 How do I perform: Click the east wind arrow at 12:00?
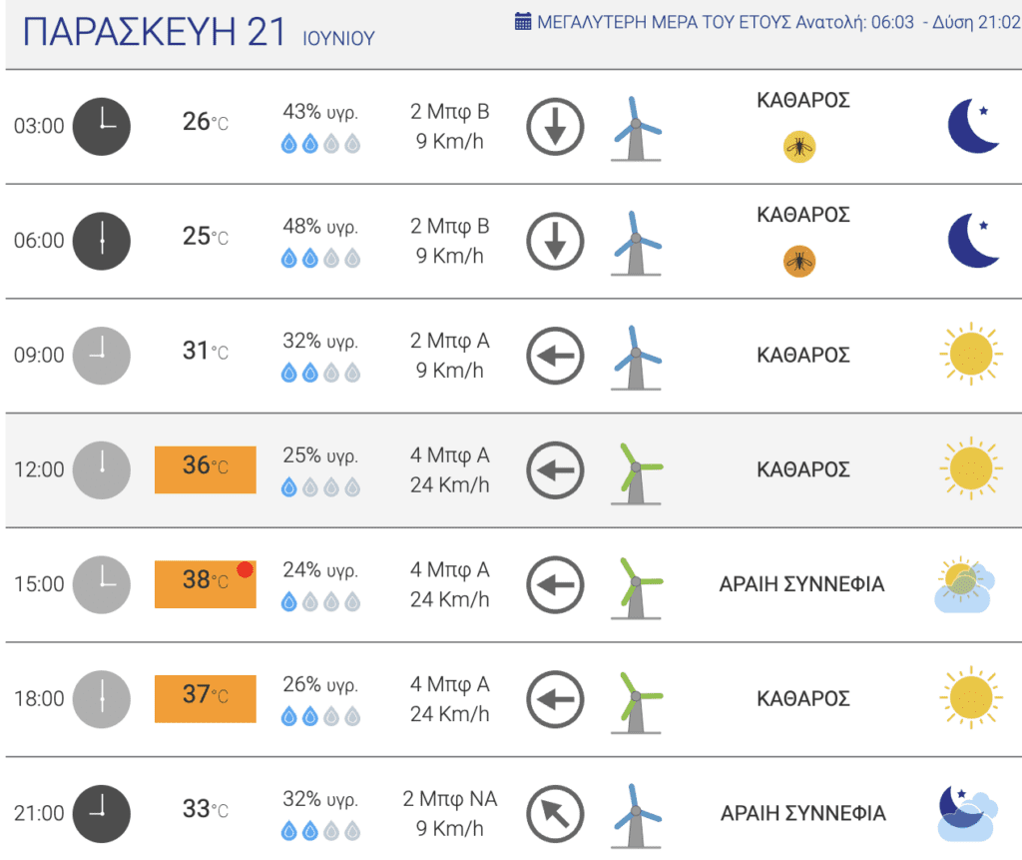pyautogui.click(x=555, y=470)
